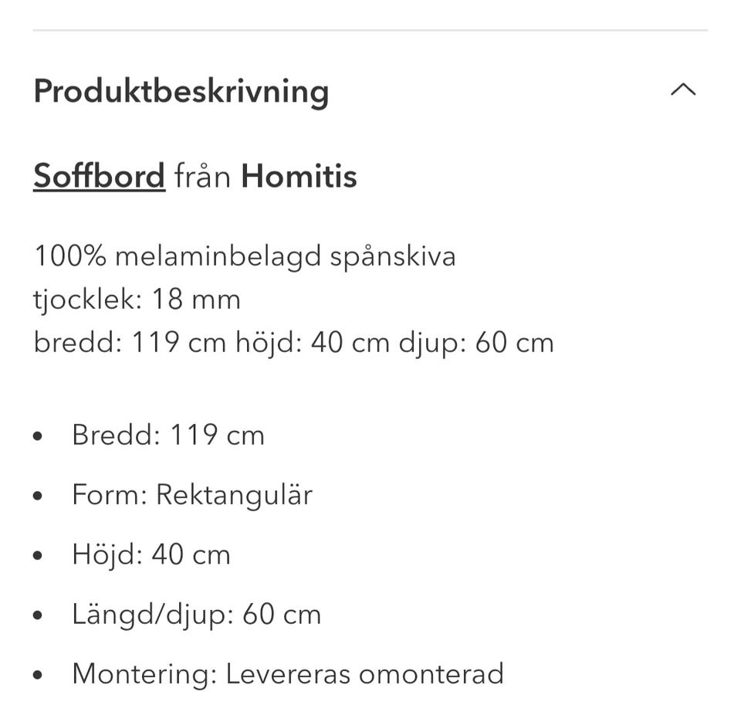741x715 pixels.
Task: Open the underlined Soffbord link
Action: pyautogui.click(x=99, y=176)
